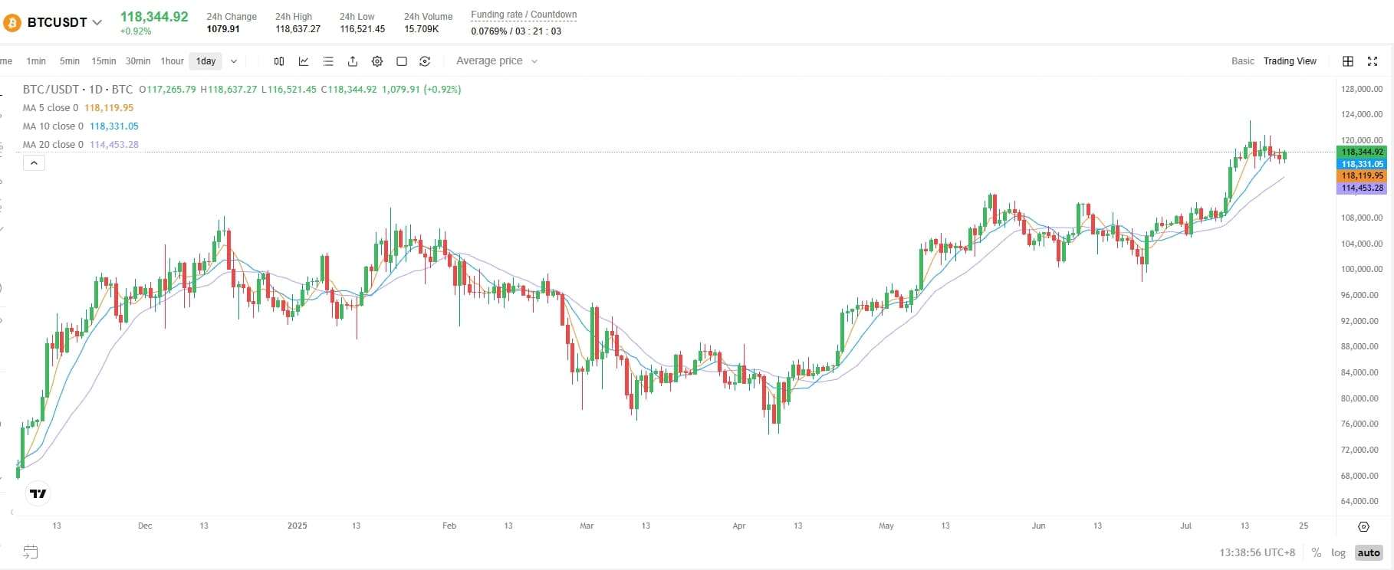Image resolution: width=1394 pixels, height=570 pixels.
Task: Click the square outline toolbar icon
Action: [x=401, y=61]
